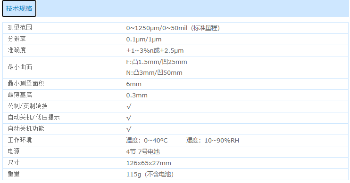
Task: Click the 电源 value 4节 7号电池
Action: [143, 152]
